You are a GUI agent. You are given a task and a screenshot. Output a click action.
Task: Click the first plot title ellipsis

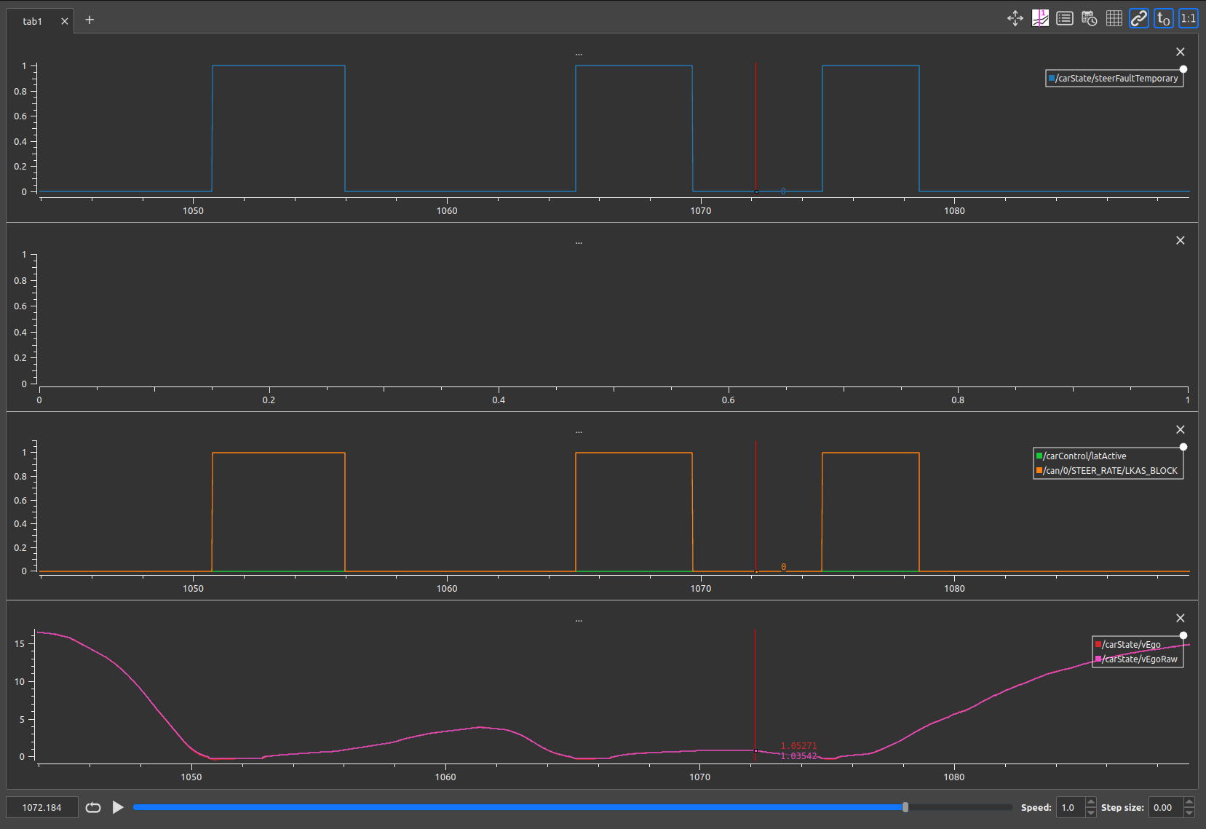(579, 54)
